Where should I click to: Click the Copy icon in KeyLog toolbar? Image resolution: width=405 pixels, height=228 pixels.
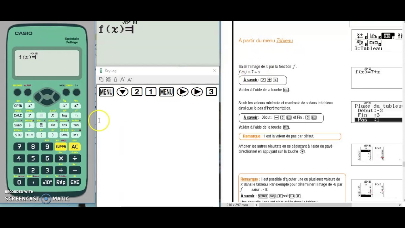point(101,79)
